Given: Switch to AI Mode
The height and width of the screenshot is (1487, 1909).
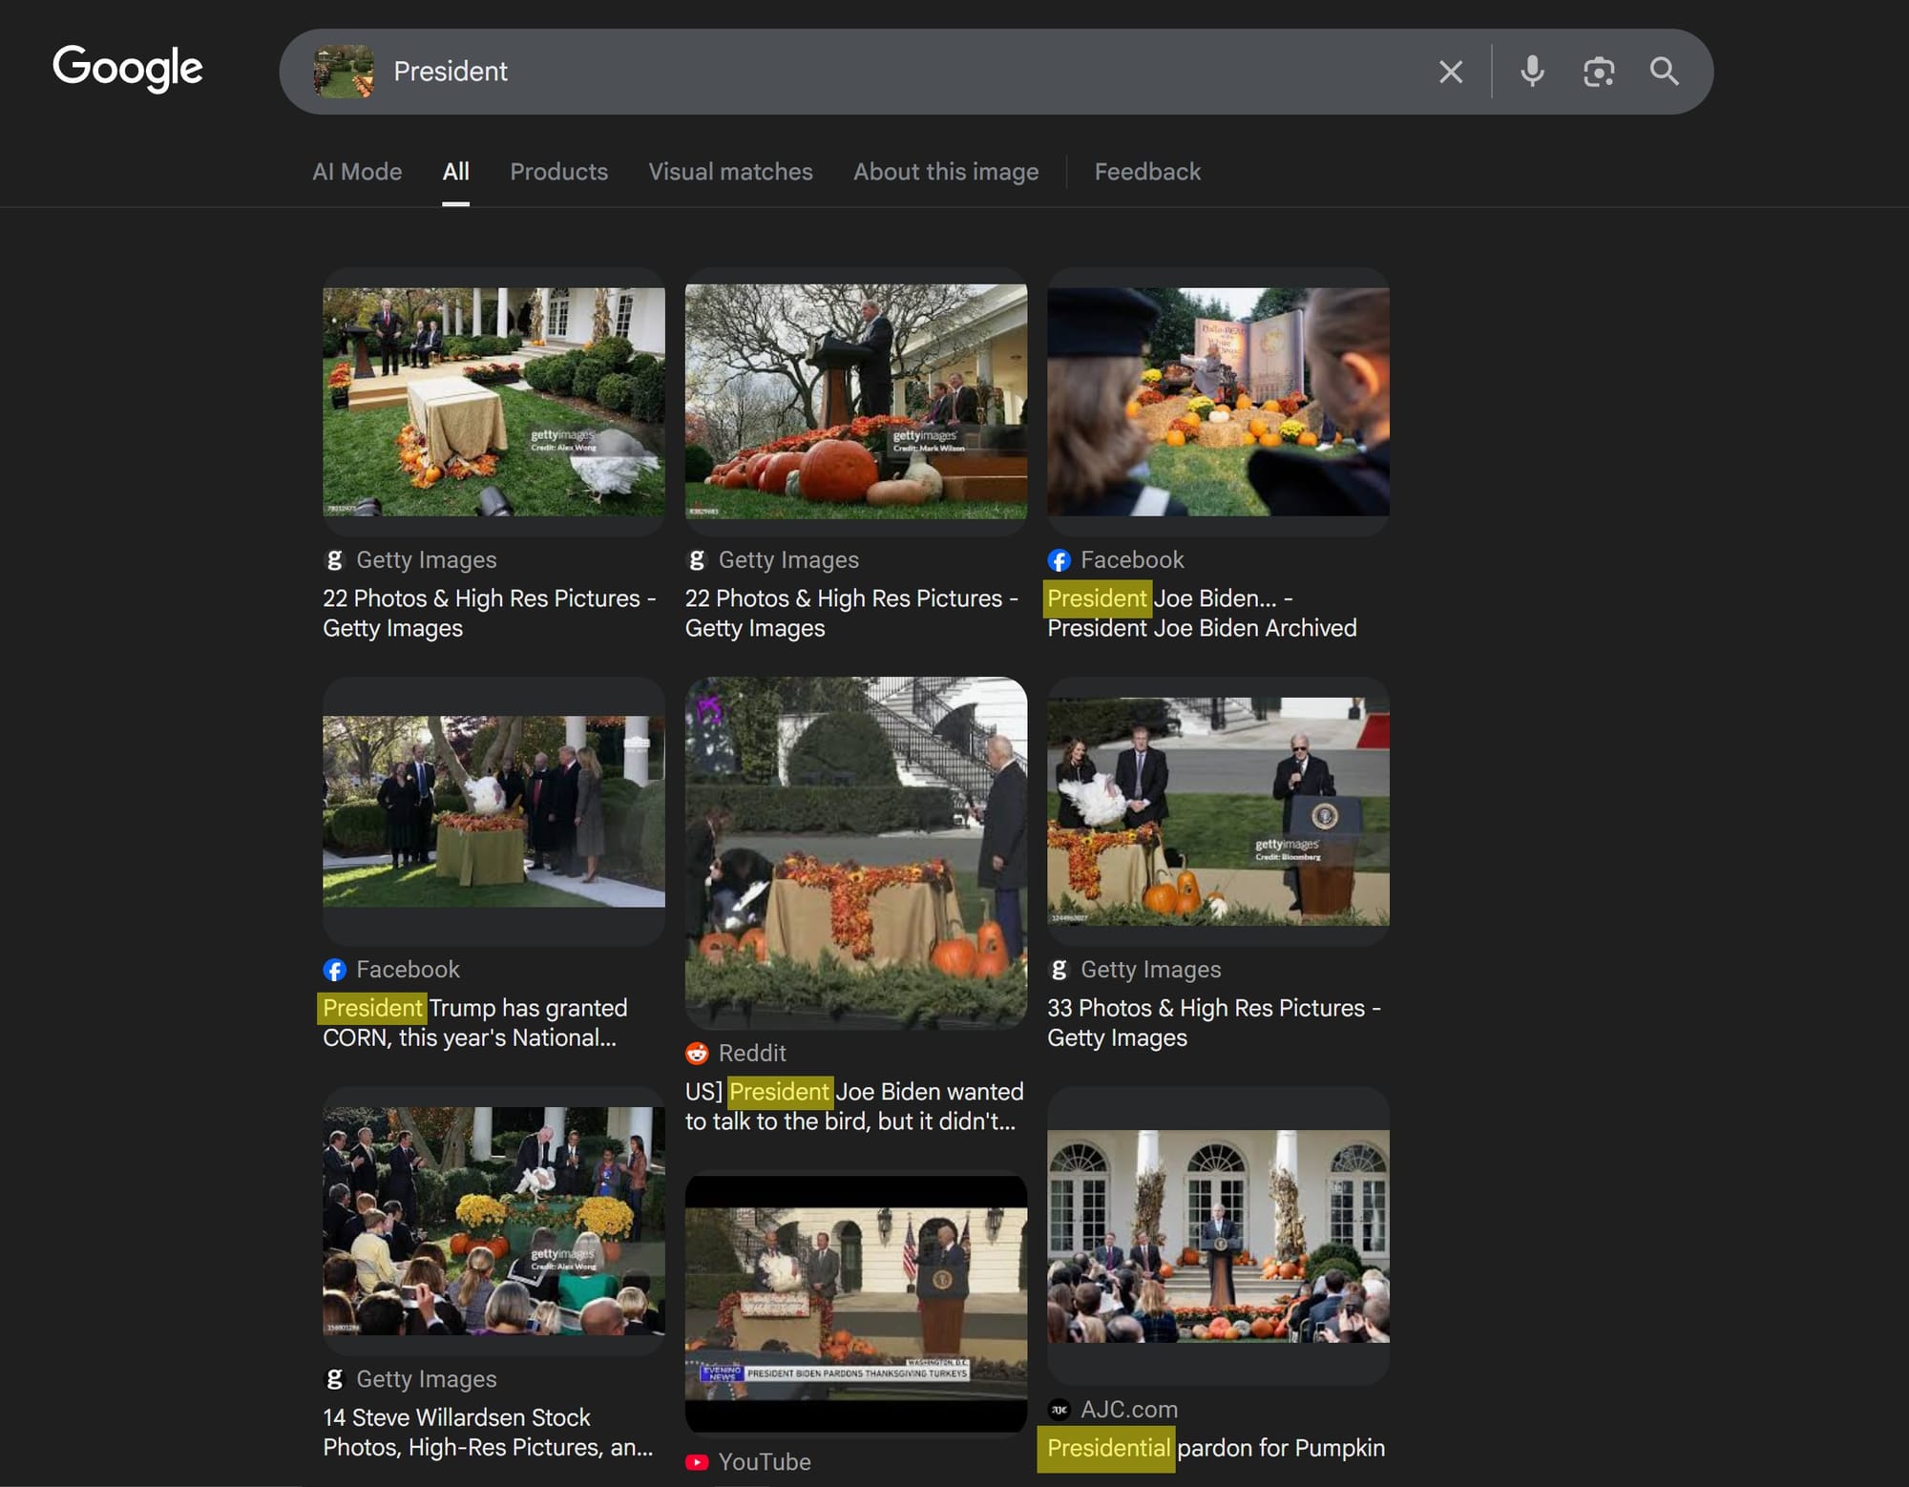Looking at the screenshot, I should (356, 172).
